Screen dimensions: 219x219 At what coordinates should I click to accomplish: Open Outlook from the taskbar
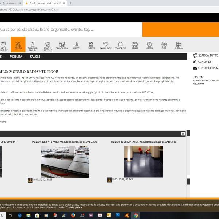(109, 215)
